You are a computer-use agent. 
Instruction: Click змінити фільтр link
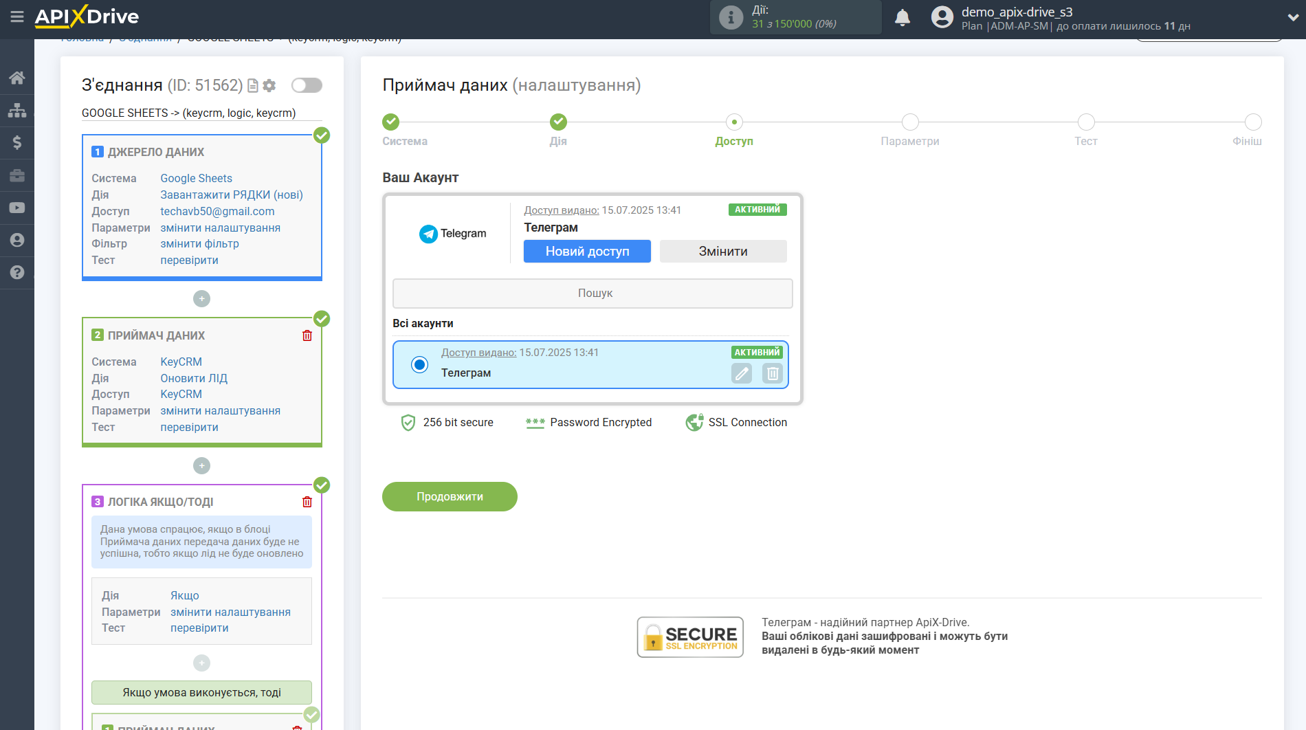point(199,243)
